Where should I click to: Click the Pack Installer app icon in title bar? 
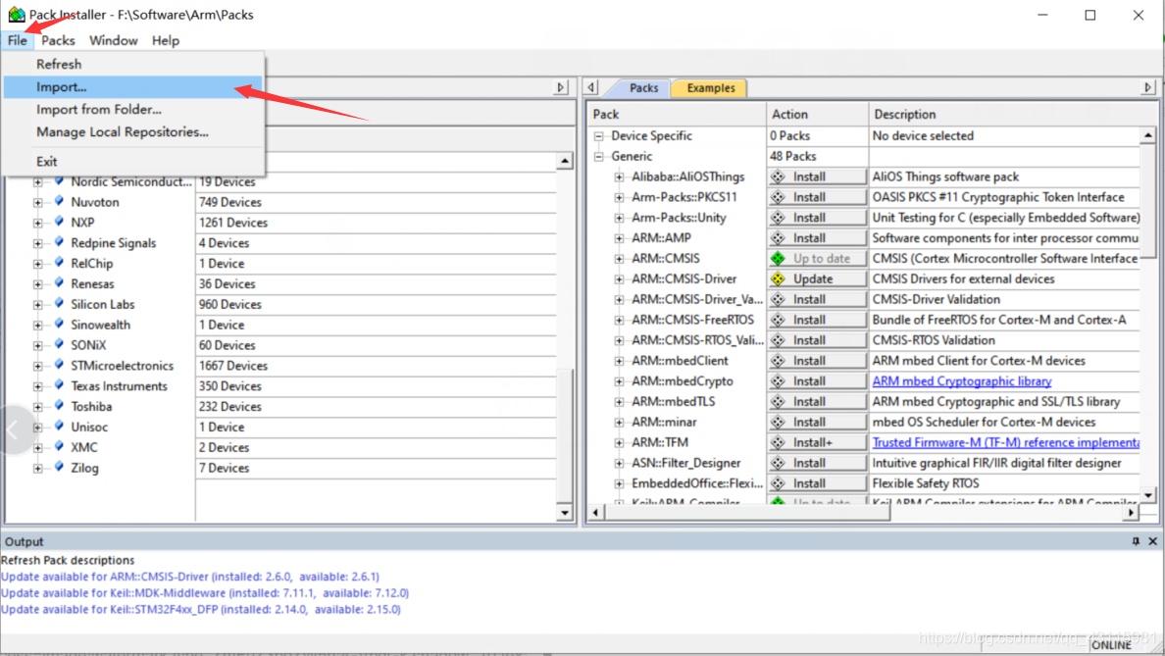tap(17, 14)
